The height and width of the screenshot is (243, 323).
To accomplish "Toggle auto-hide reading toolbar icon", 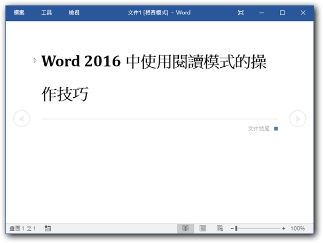I will click(x=241, y=13).
